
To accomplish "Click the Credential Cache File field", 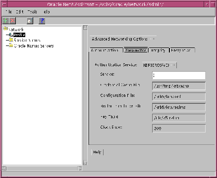I will point(179,86).
